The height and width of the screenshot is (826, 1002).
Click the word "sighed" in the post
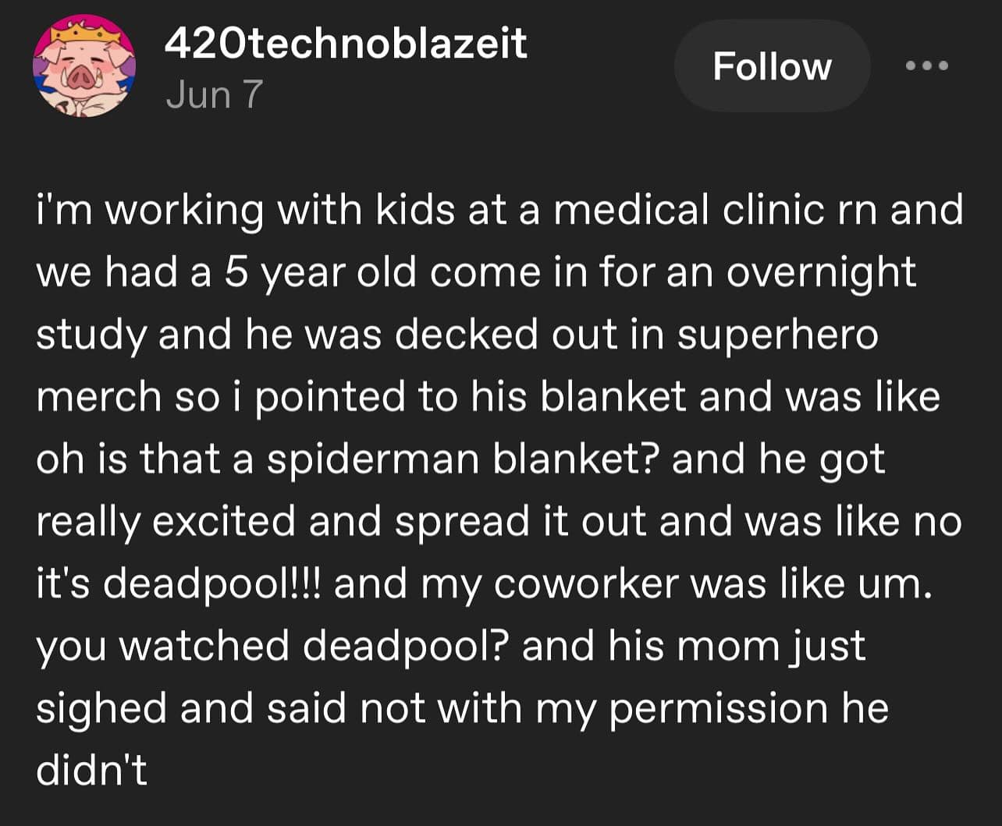101,708
